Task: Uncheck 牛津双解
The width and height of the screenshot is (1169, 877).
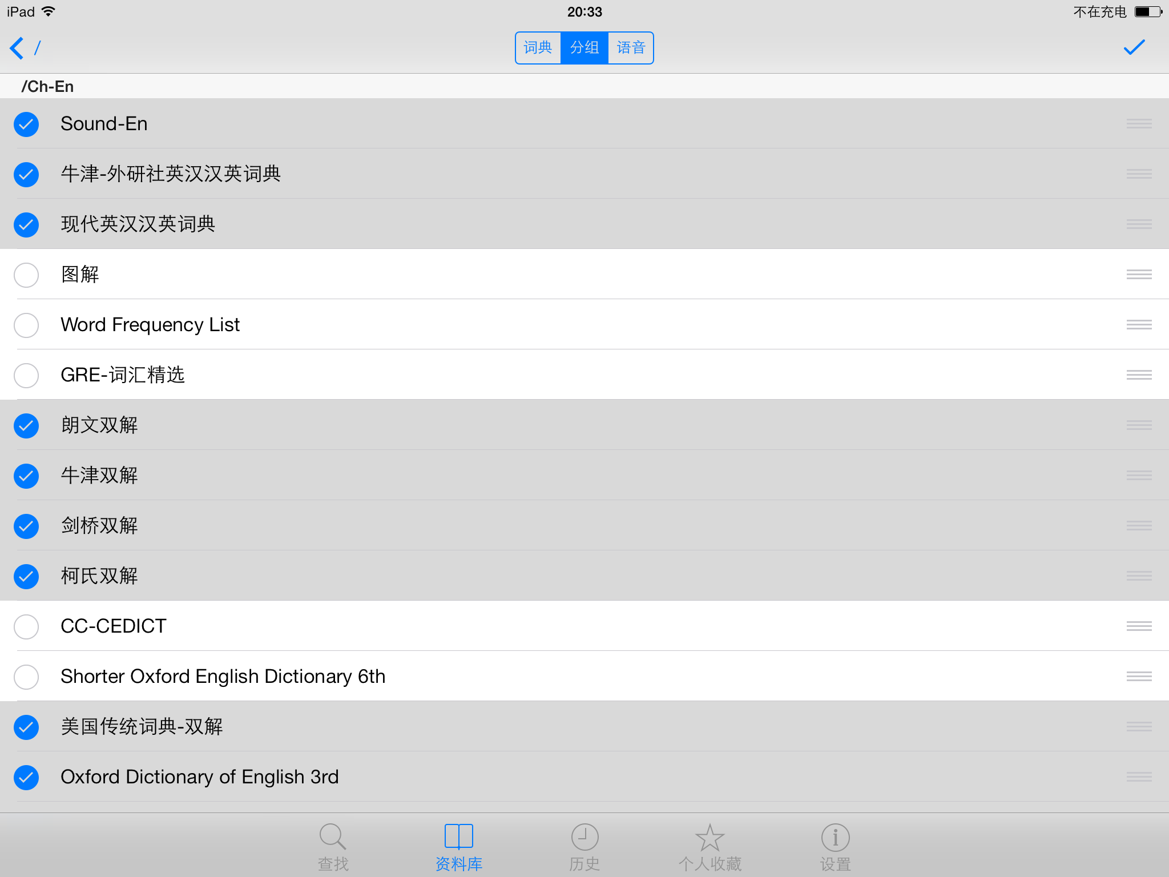Action: 26,476
